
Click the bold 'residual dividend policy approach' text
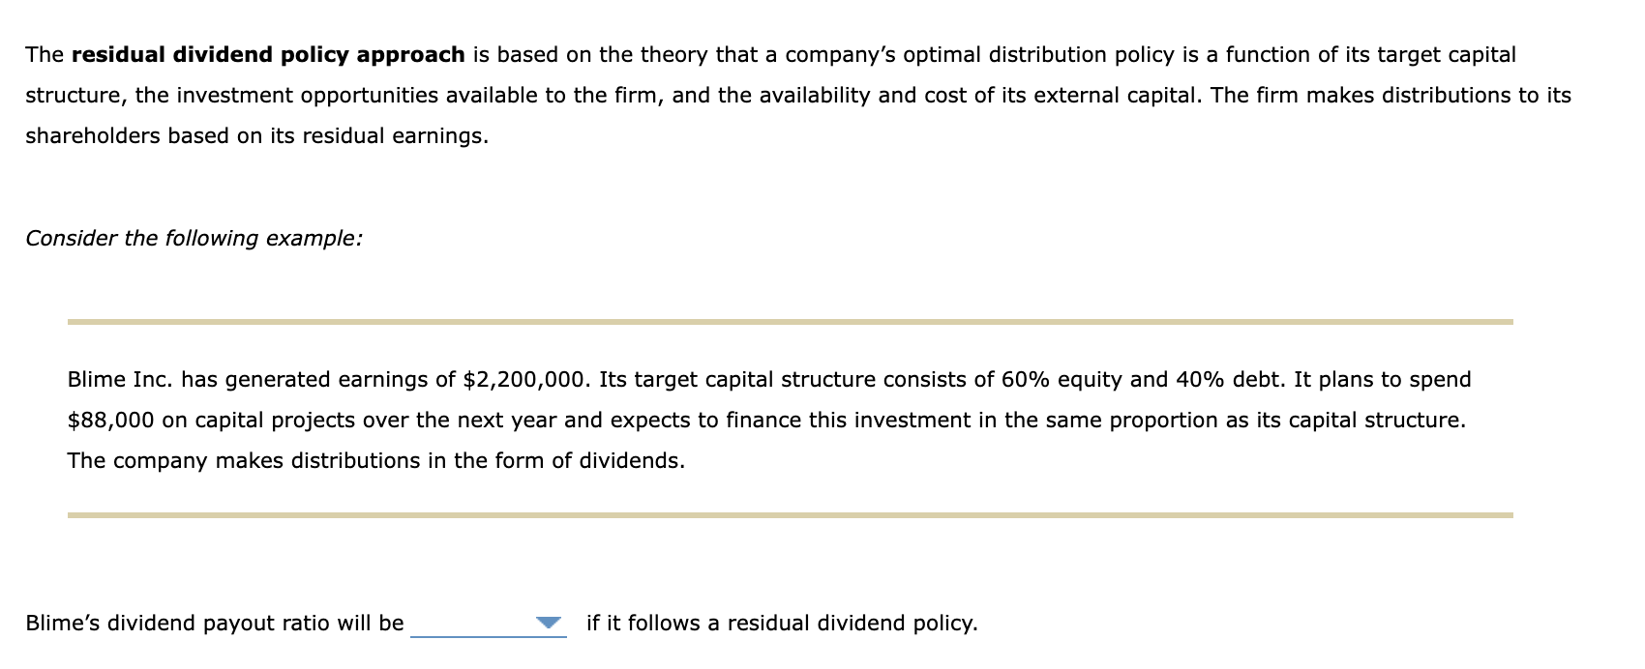pyautogui.click(x=266, y=55)
